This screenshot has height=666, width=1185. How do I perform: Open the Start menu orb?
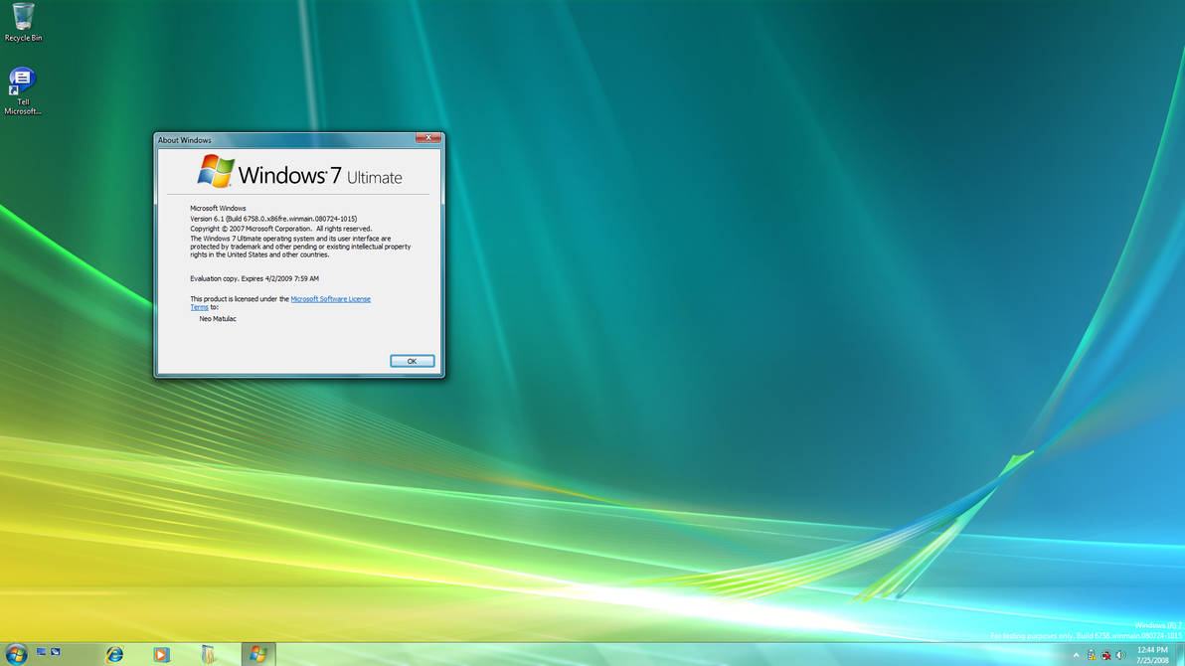point(17,654)
